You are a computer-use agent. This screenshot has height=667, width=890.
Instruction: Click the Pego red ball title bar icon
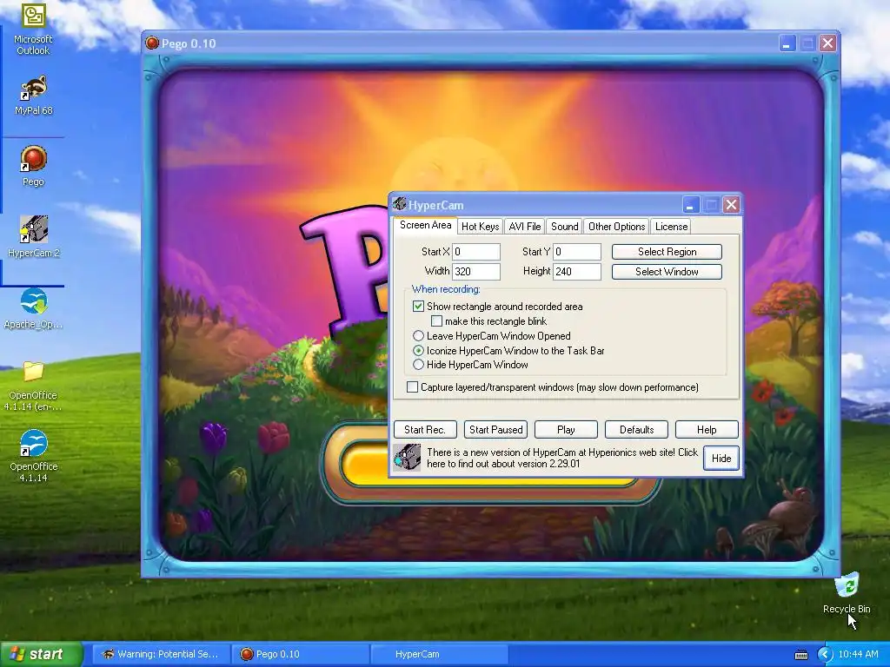click(151, 43)
